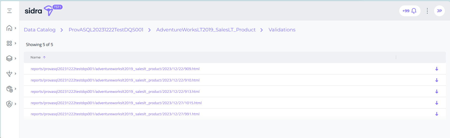Image resolution: width=450 pixels, height=138 pixels.
Task: Open the four-squares dashboard sidebar icon
Action: (x=9, y=43)
